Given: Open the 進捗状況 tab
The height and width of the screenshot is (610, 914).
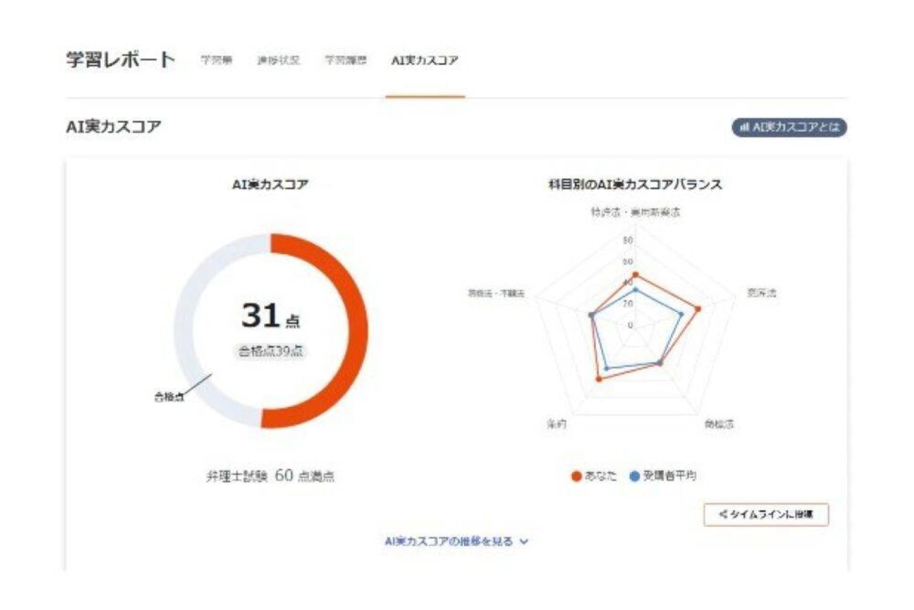Looking at the screenshot, I should pos(279,60).
